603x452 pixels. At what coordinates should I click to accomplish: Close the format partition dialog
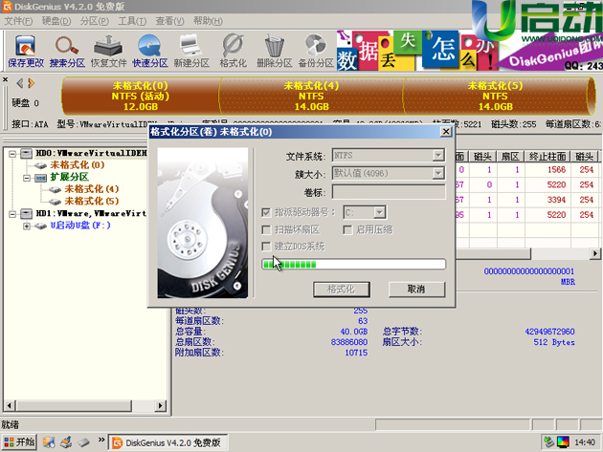pos(446,132)
